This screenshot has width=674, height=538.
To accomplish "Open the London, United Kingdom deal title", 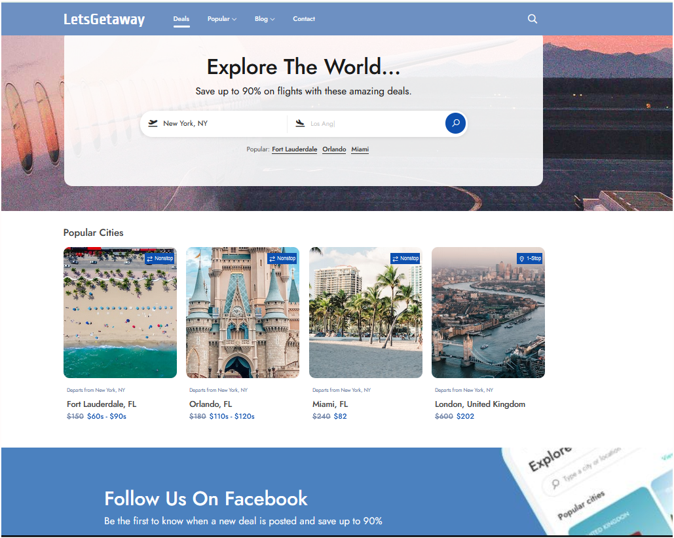I will pyautogui.click(x=480, y=404).
